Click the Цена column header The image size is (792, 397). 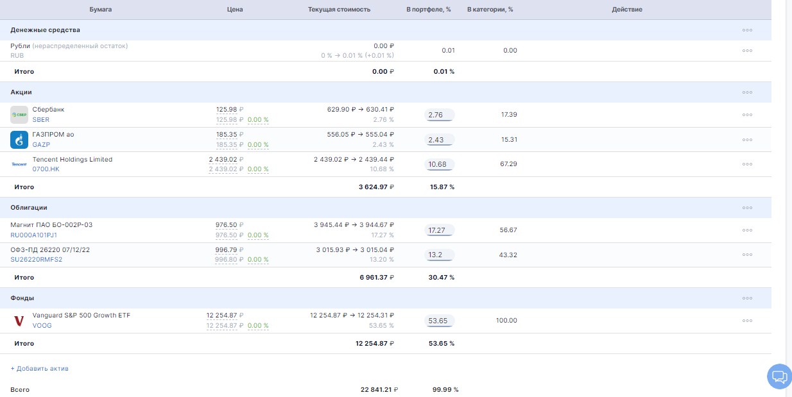click(235, 10)
